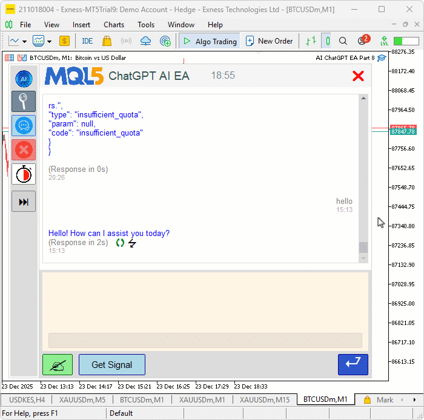This screenshot has width=424, height=420.
Task: Click the chart list icon before BTCUSDm title
Action: pyautogui.click(x=10, y=58)
